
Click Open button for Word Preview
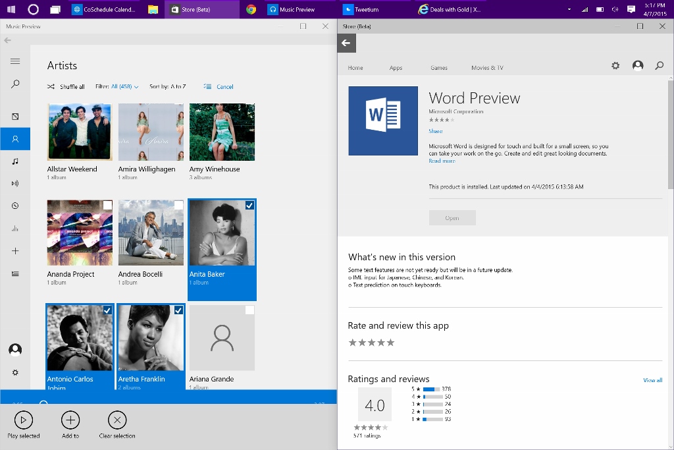coord(452,217)
